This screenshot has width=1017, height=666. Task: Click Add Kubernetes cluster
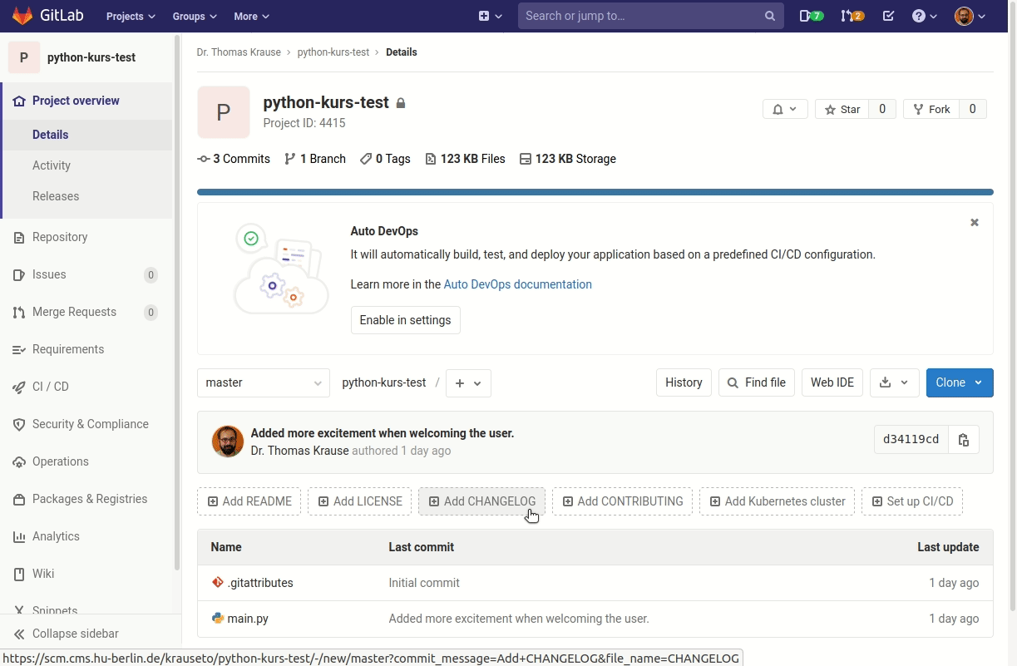pos(777,501)
